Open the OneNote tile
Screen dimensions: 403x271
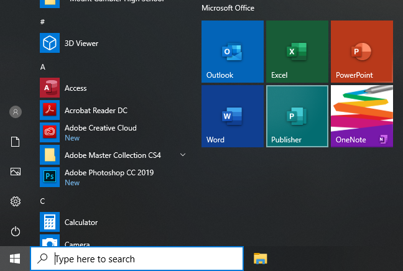[x=362, y=116]
